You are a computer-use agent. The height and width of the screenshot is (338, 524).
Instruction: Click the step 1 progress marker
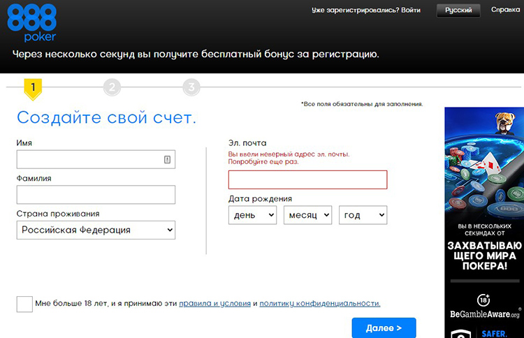tap(32, 88)
